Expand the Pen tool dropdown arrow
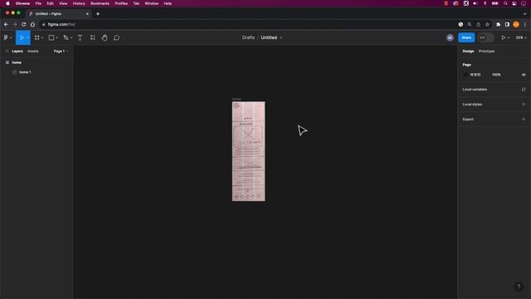 pos(71,37)
